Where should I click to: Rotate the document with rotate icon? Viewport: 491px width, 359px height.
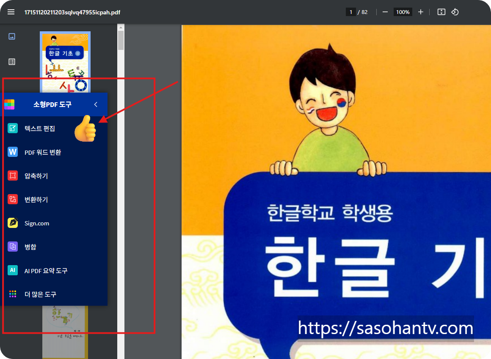click(455, 12)
